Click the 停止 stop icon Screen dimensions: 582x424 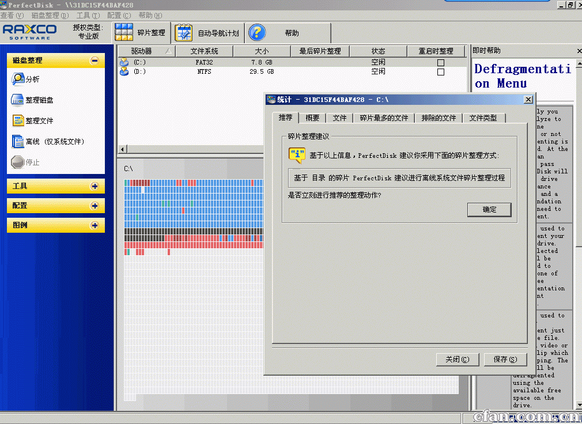17,162
